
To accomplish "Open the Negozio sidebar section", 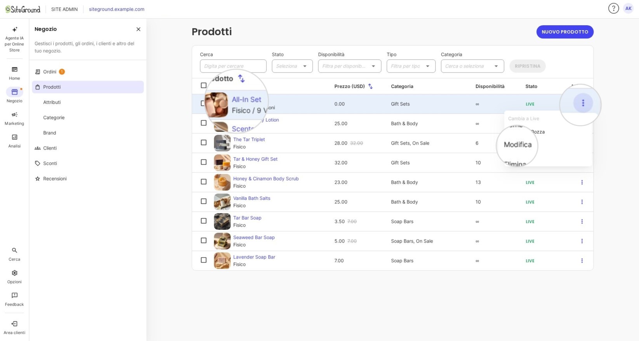I will click(x=14, y=95).
